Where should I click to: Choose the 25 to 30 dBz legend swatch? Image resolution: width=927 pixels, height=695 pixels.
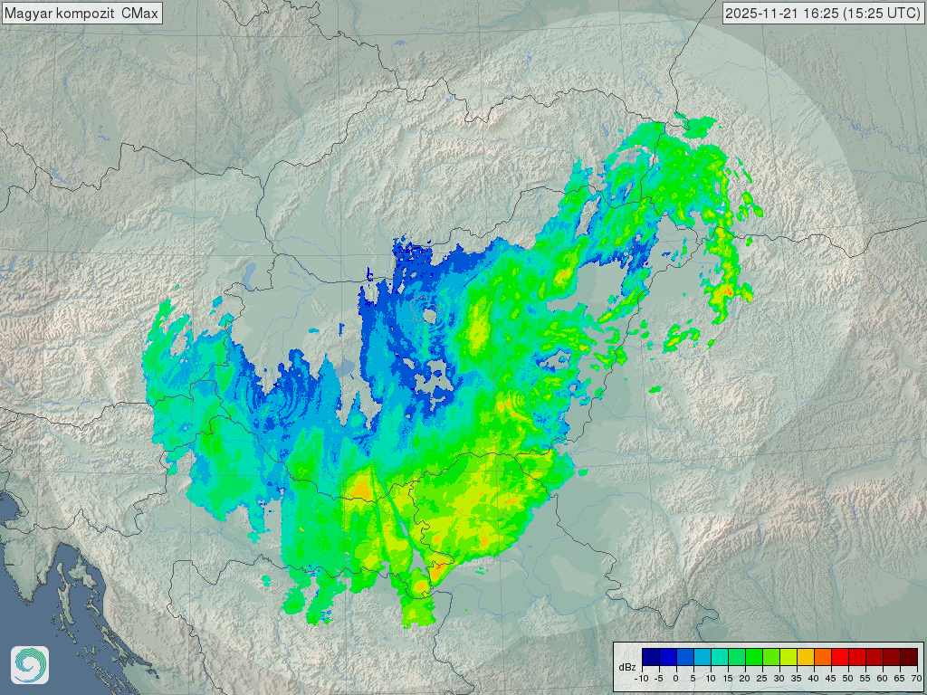point(770,657)
